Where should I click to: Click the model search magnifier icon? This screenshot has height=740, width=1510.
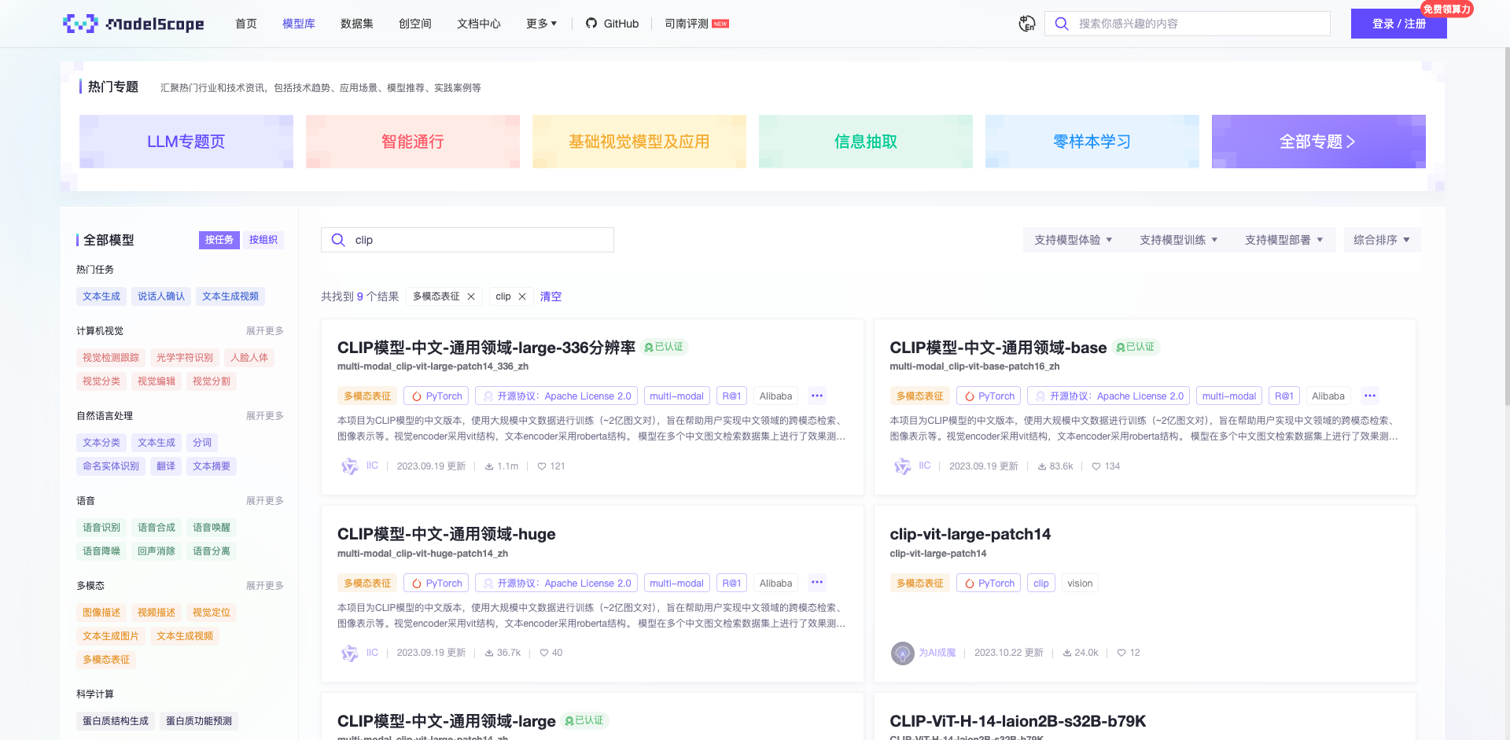[338, 240]
